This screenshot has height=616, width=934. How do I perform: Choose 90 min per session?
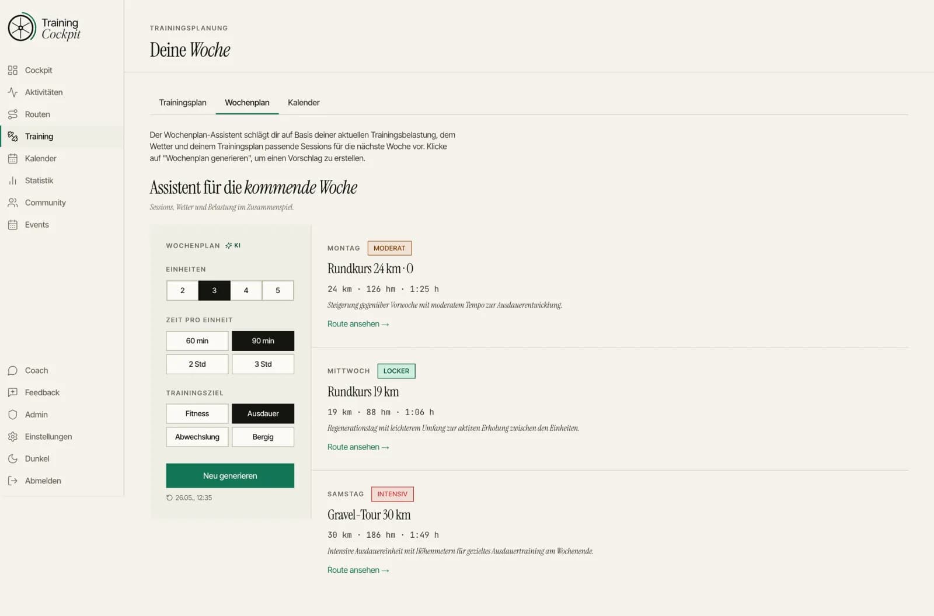coord(263,341)
